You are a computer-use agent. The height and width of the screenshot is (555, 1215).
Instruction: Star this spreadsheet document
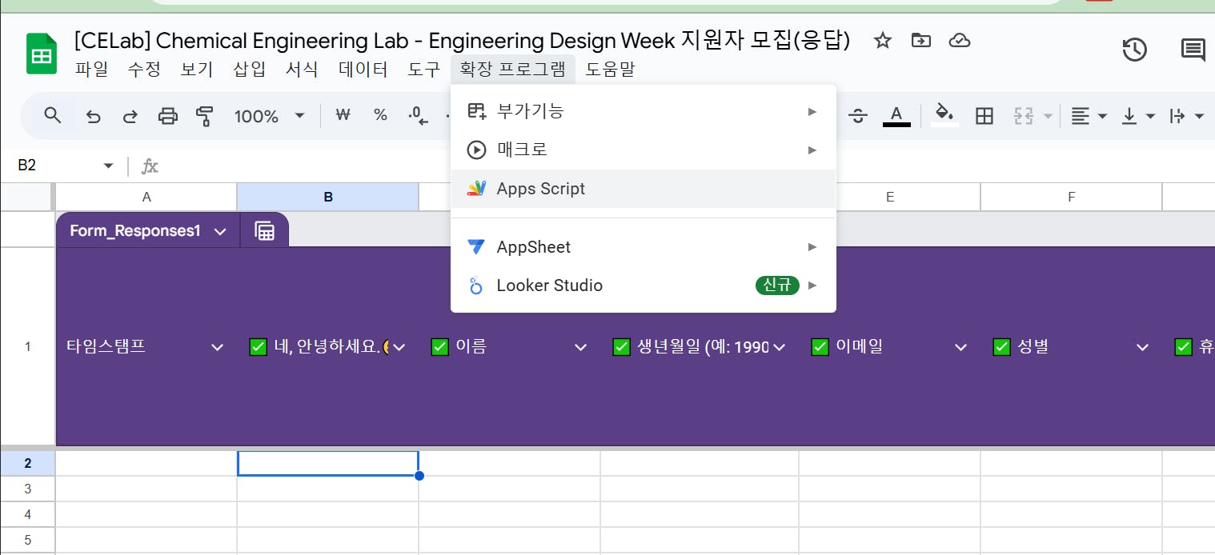[x=882, y=41]
